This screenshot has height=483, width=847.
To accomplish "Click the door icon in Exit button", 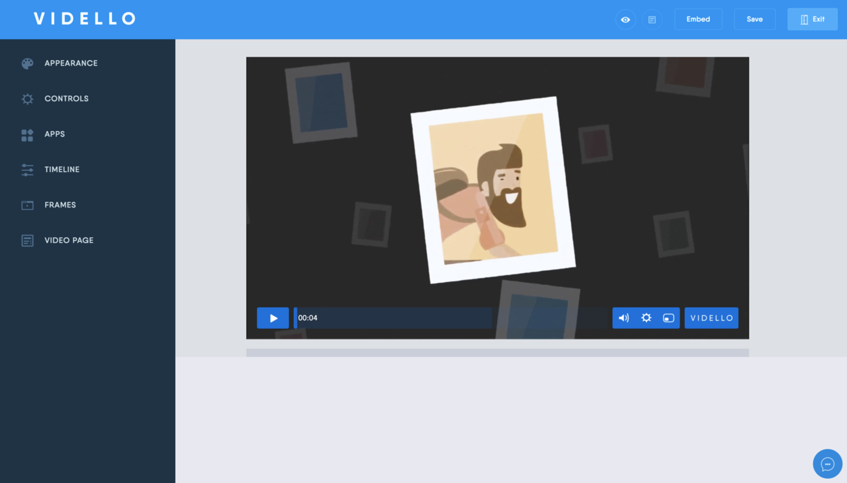I will coord(804,20).
